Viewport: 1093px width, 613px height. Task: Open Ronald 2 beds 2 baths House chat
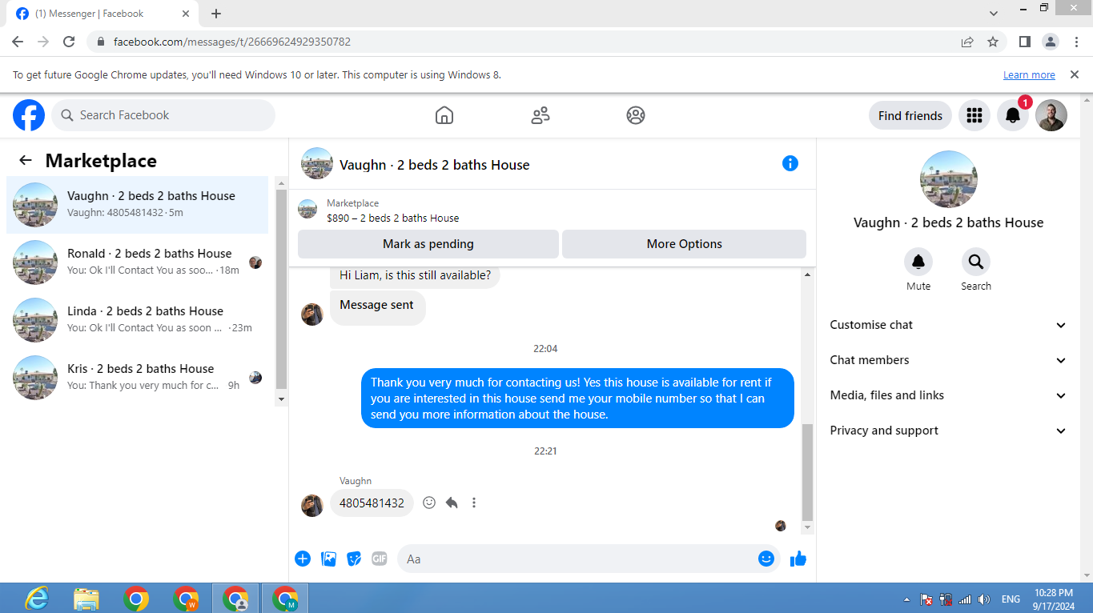pyautogui.click(x=138, y=262)
